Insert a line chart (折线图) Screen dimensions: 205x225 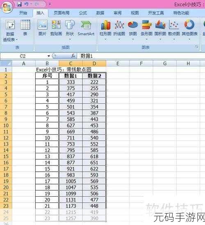(119, 30)
